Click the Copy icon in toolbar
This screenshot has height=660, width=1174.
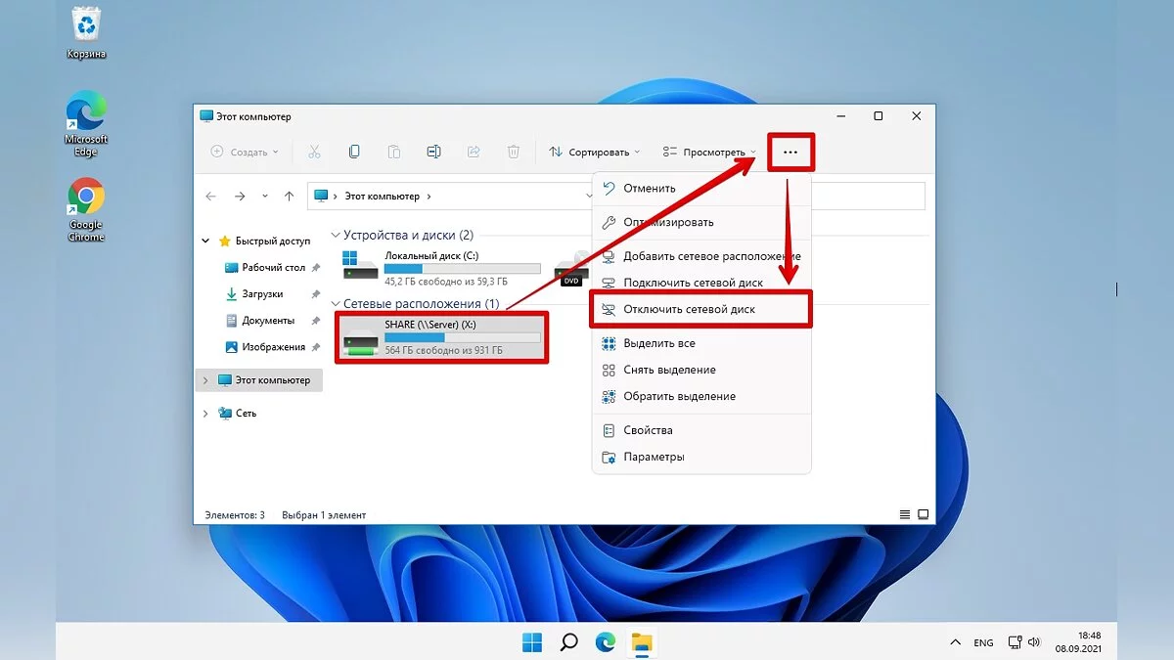(354, 152)
